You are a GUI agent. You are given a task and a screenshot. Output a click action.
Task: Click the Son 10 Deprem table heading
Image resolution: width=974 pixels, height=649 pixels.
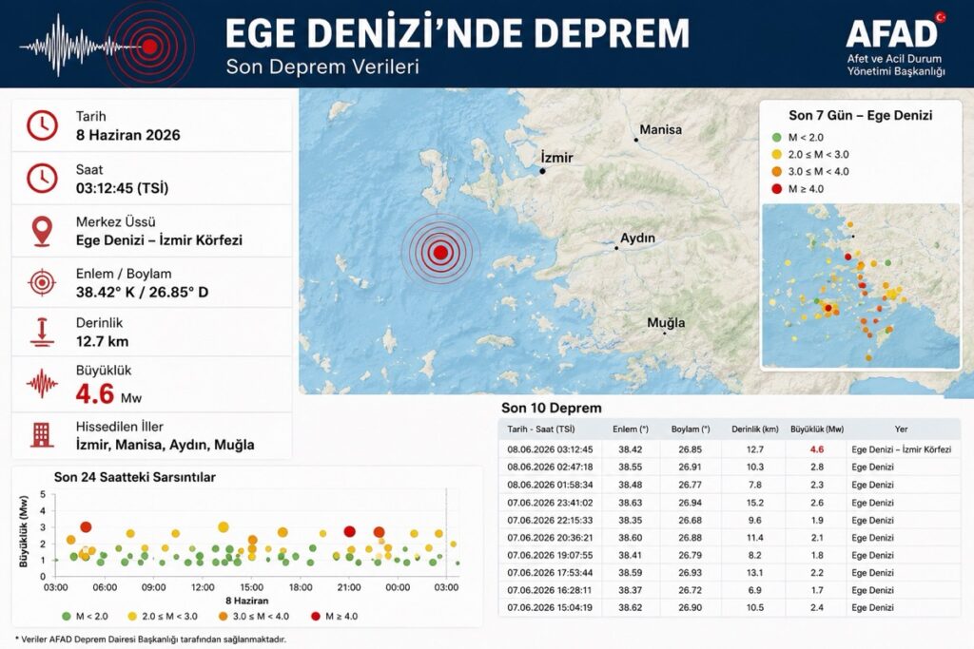[552, 409]
